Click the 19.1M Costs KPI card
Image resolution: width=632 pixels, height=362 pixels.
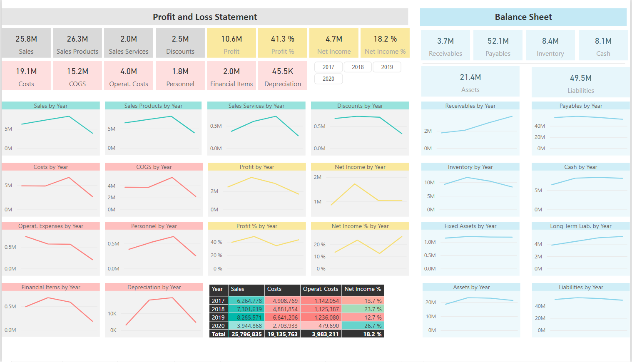[x=26, y=75]
